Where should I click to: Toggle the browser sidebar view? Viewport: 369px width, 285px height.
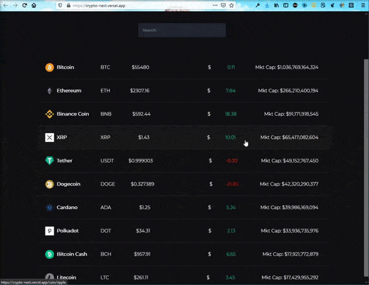coord(286,5)
